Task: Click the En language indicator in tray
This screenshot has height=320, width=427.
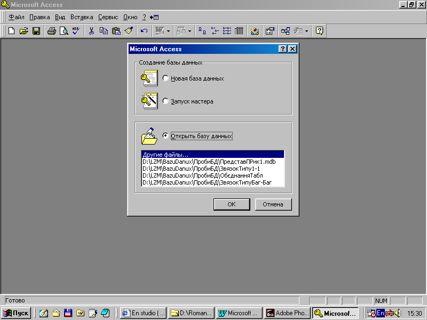Action: click(x=381, y=313)
